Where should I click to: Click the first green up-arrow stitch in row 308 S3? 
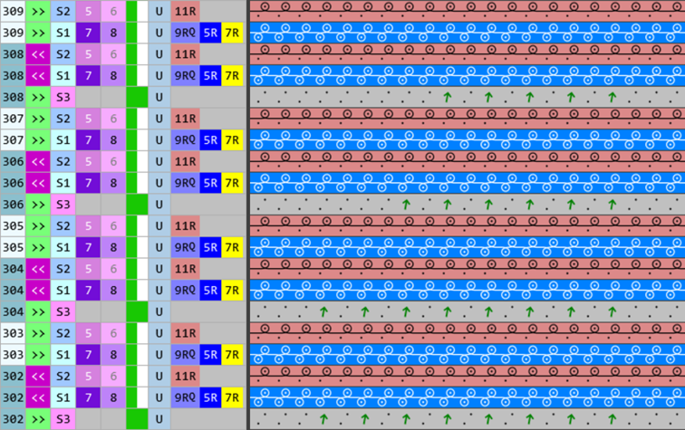tap(447, 97)
